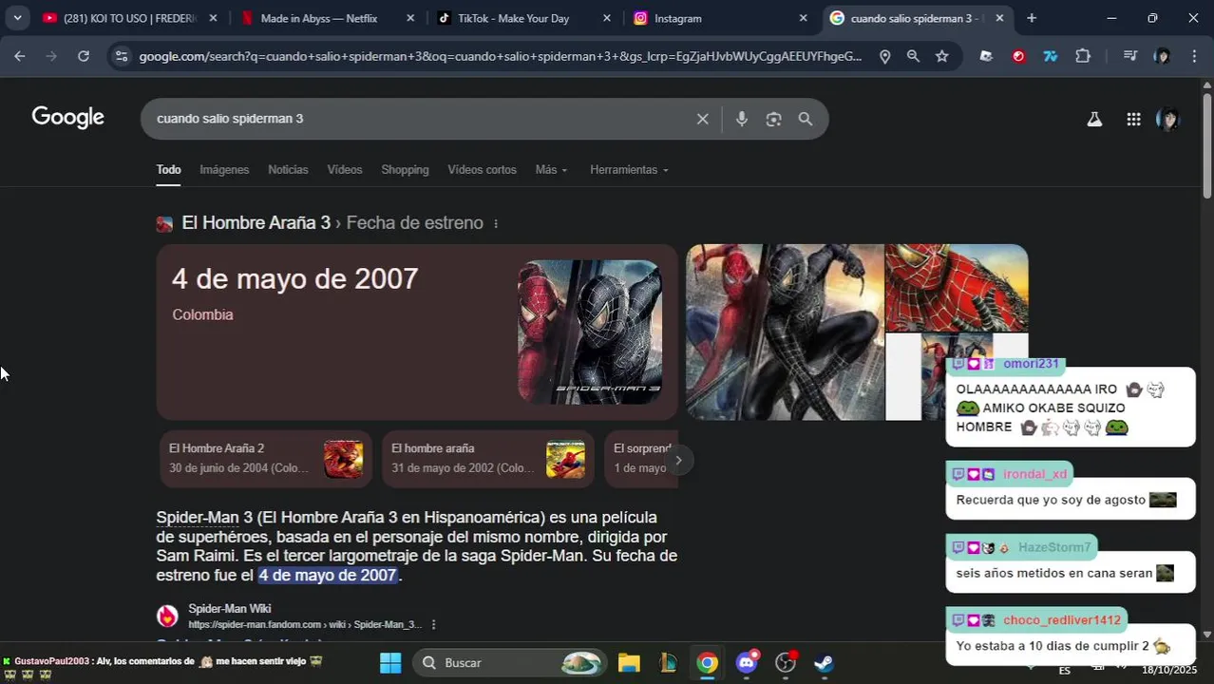1214x684 pixels.
Task: Open the El Hombre Araña 2 card
Action: (265, 459)
